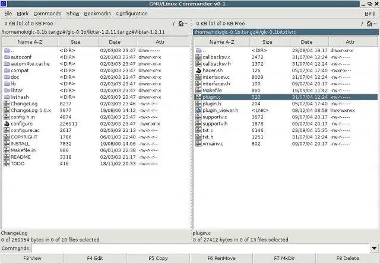380x264 pixels.
Task: Go to home directory in left panel
Action: [x=181, y=24]
